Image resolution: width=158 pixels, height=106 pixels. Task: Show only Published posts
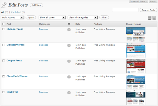(x=16, y=12)
